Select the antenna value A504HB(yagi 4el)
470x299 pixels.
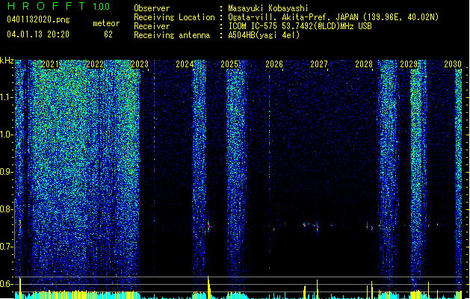click(264, 35)
